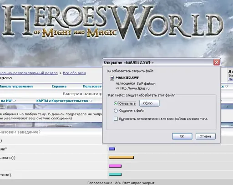Screen dimensions: 233x185
Task: Expand the КАРТЫ и Картостроительство dropdown arrow
Action: tap(91, 101)
